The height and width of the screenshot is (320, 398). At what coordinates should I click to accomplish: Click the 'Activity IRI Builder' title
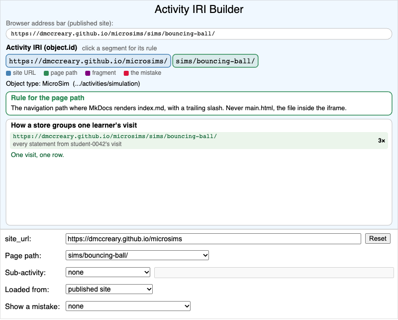[199, 9]
